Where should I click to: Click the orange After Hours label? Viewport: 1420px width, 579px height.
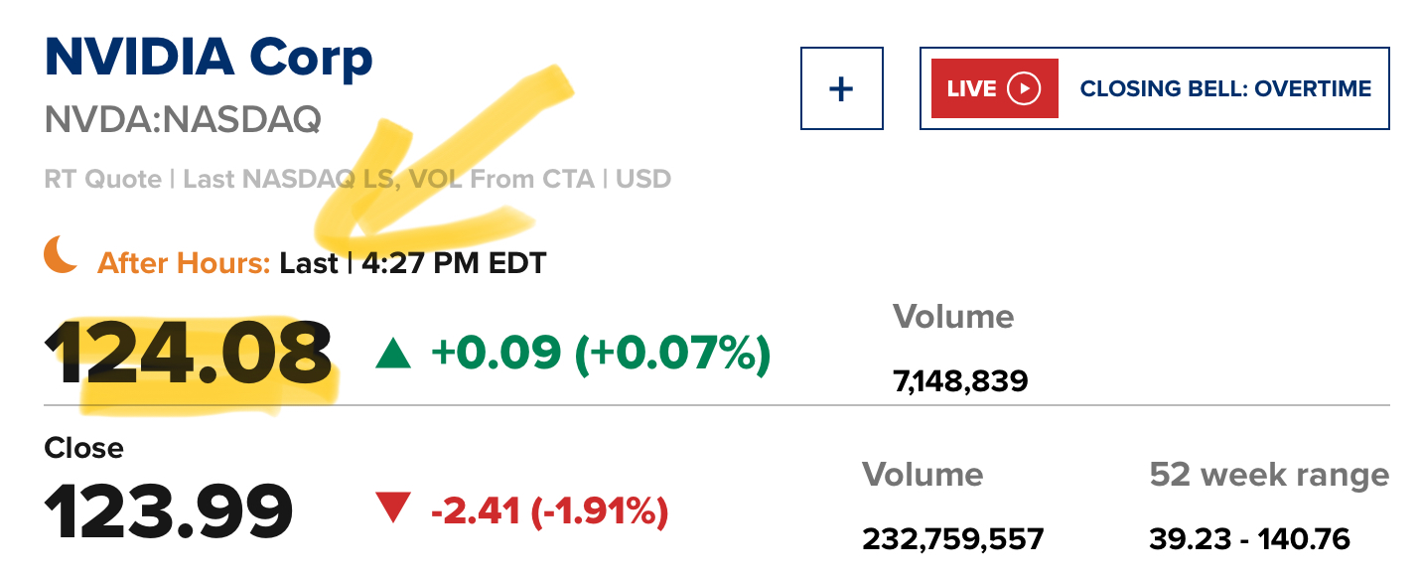184,263
